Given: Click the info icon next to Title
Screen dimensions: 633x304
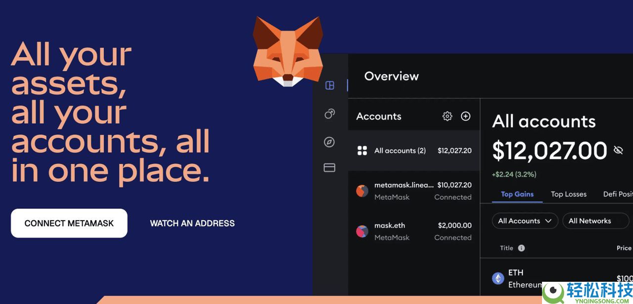Looking at the screenshot, I should [x=522, y=248].
